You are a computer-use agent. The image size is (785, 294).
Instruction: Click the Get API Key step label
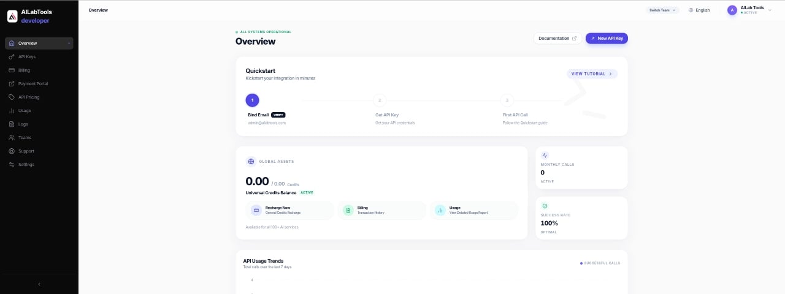387,115
